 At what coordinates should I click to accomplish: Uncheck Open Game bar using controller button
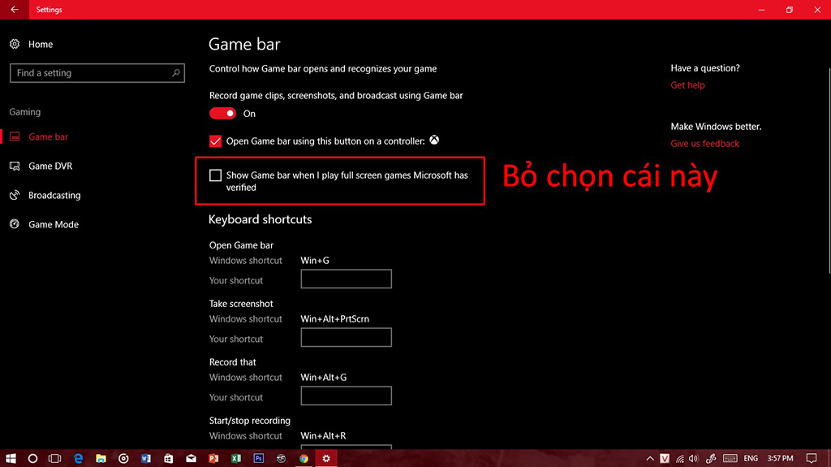[215, 141]
